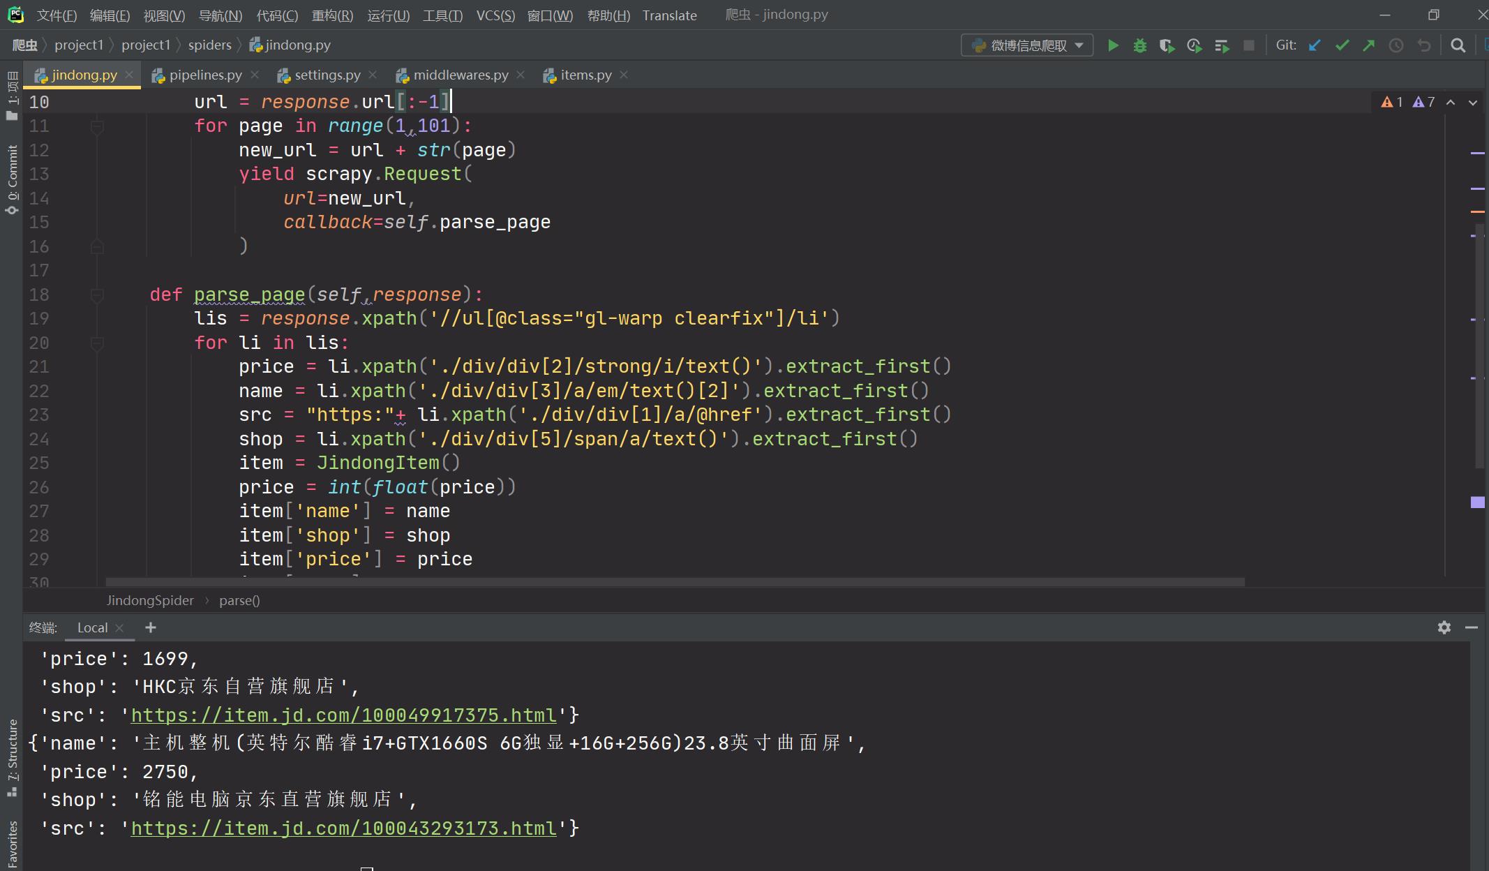The image size is (1489, 871).
Task: Close the Local terminal tab
Action: coord(119,627)
